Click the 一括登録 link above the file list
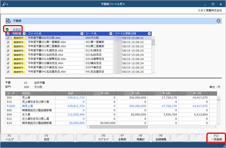226x148 pixels. tap(15, 29)
